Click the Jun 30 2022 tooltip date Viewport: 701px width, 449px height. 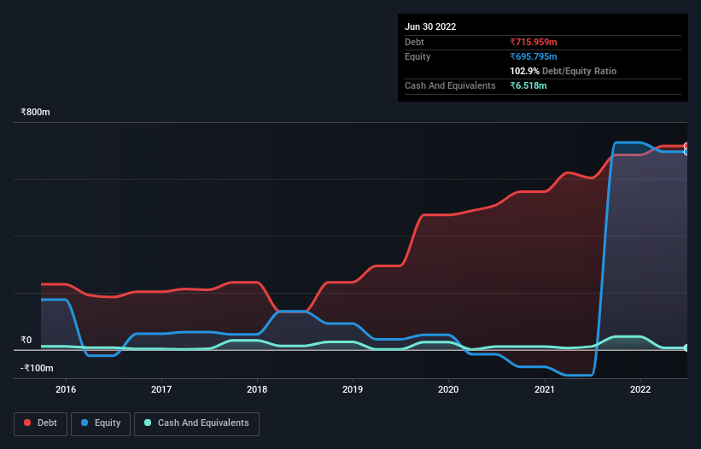pyautogui.click(x=430, y=26)
